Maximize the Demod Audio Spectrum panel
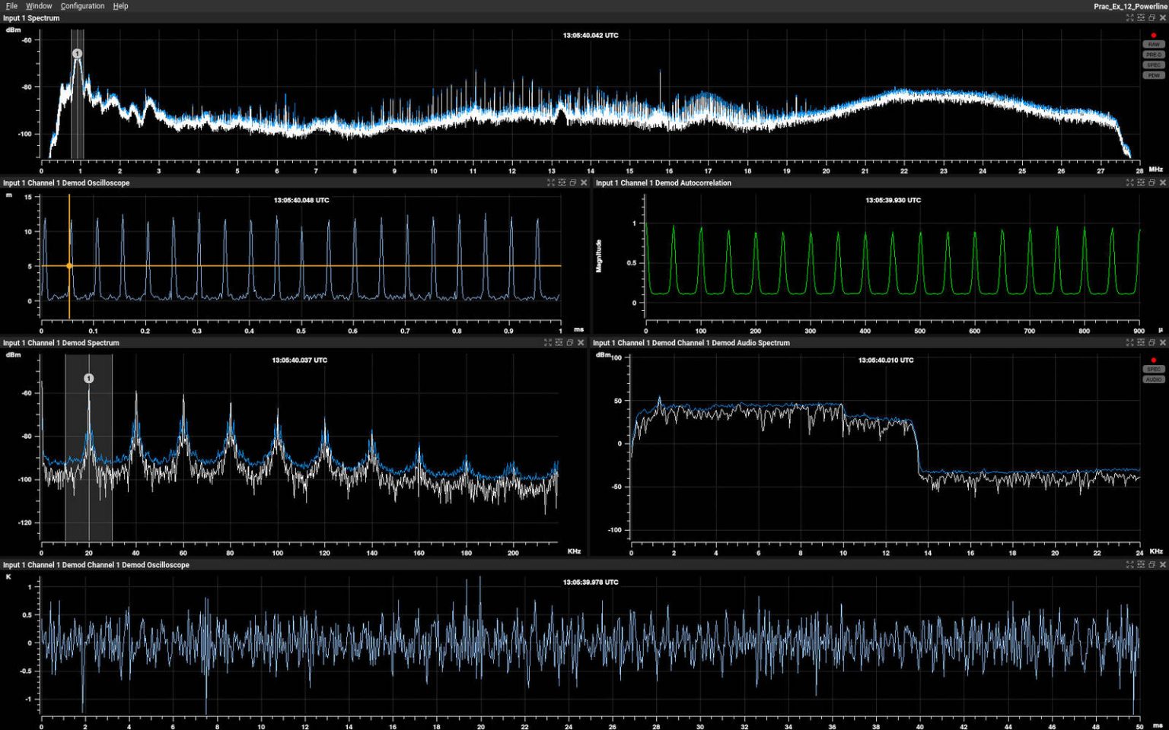The width and height of the screenshot is (1169, 730). coord(1129,343)
